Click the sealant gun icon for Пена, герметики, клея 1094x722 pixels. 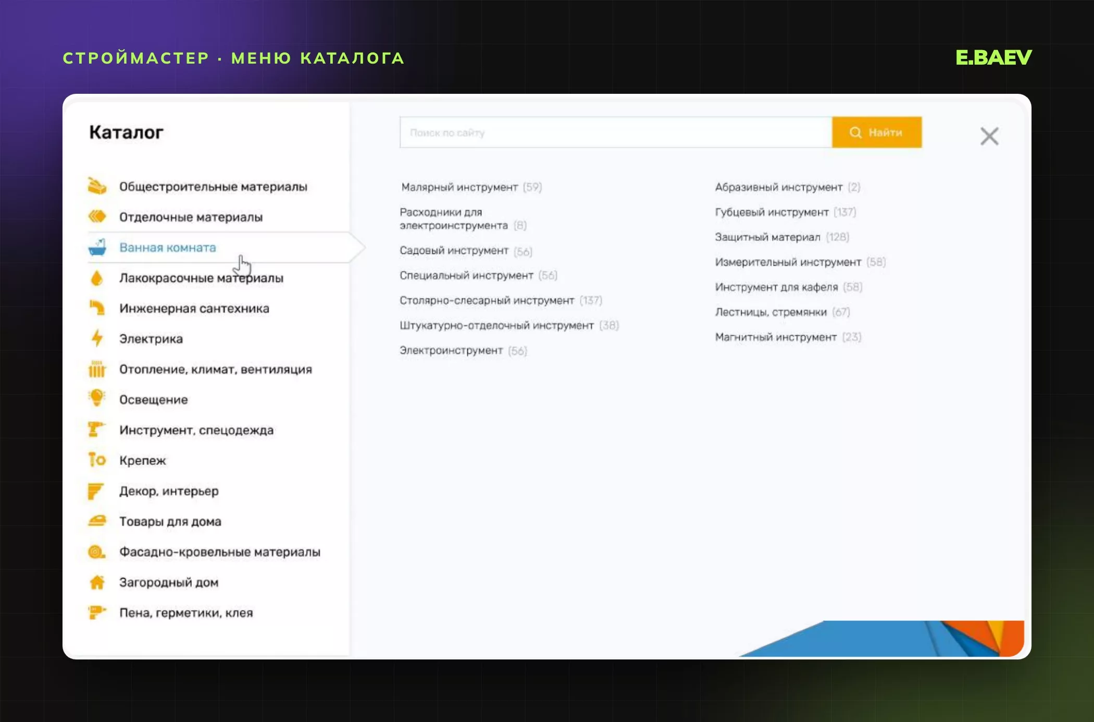(x=97, y=612)
